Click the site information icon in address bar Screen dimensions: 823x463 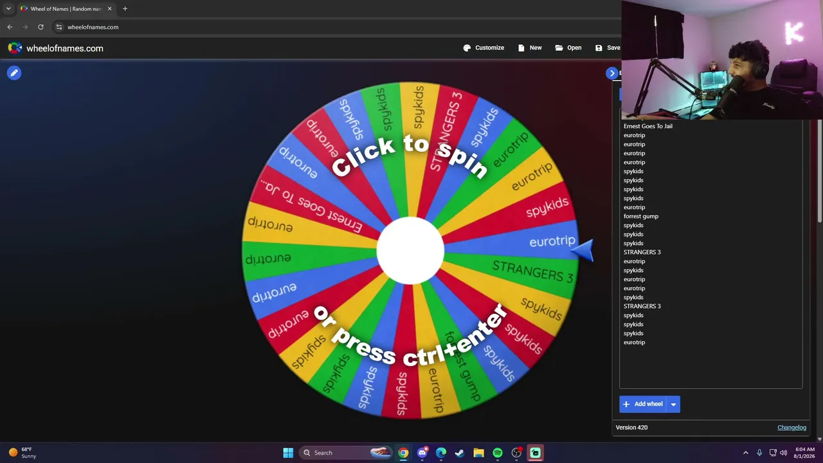(x=59, y=27)
